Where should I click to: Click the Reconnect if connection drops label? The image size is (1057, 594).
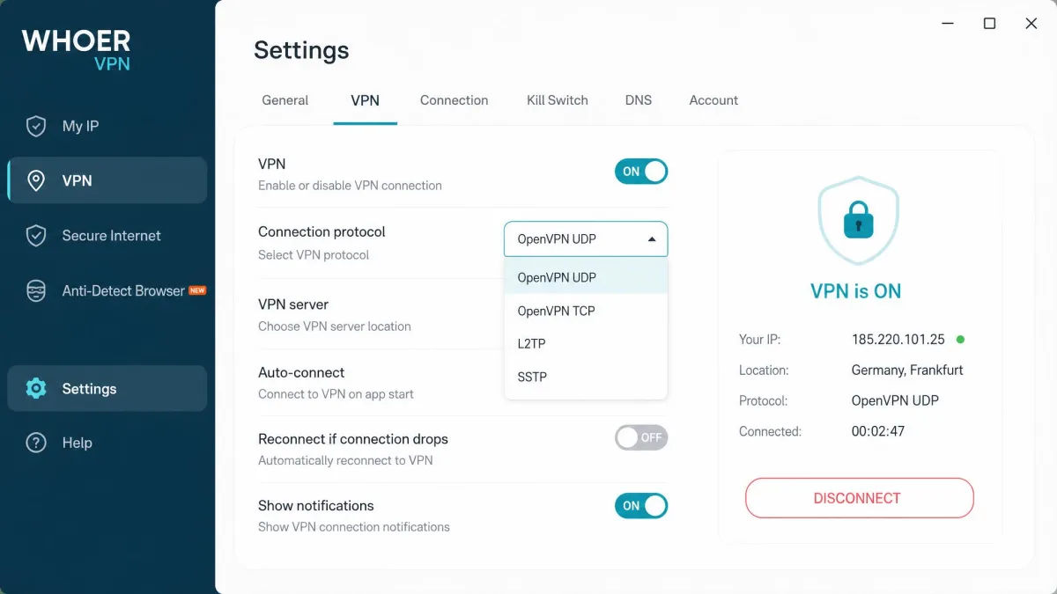click(353, 439)
